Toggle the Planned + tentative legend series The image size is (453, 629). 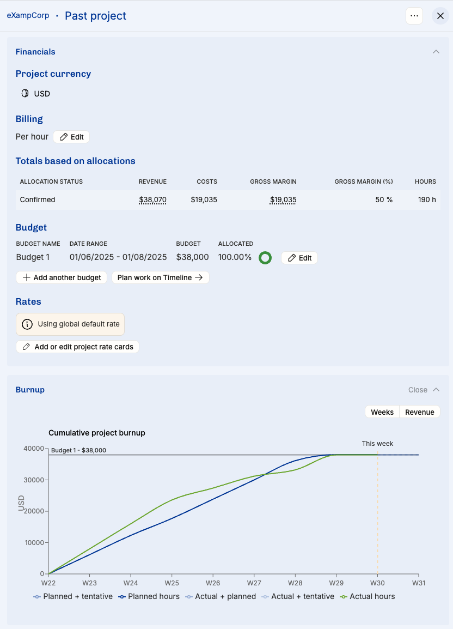(73, 596)
